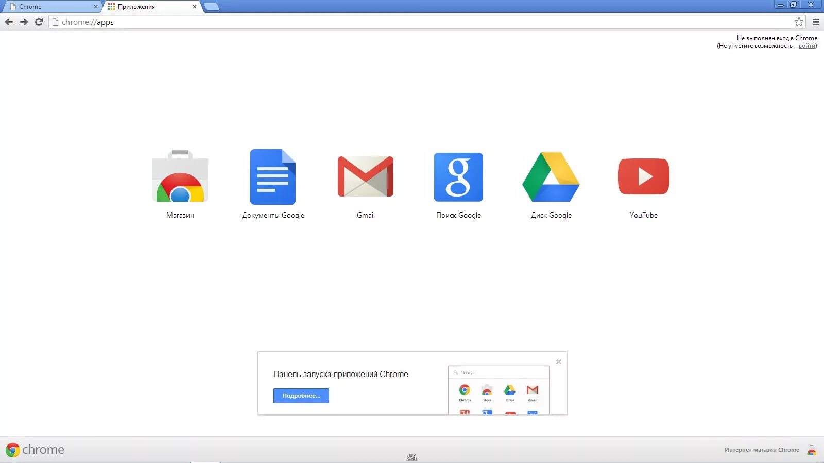Start Поиск Google from the apps grid

coord(458,176)
